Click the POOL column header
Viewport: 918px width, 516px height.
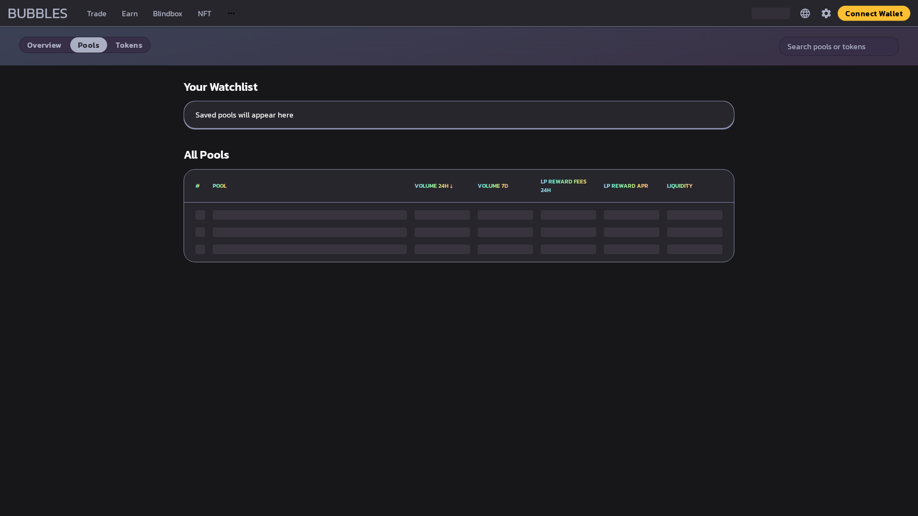[219, 186]
